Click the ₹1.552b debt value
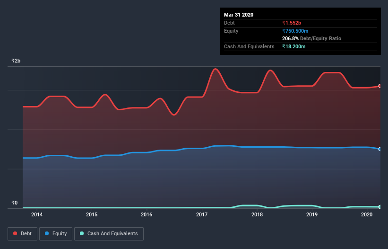 click(x=292, y=23)
